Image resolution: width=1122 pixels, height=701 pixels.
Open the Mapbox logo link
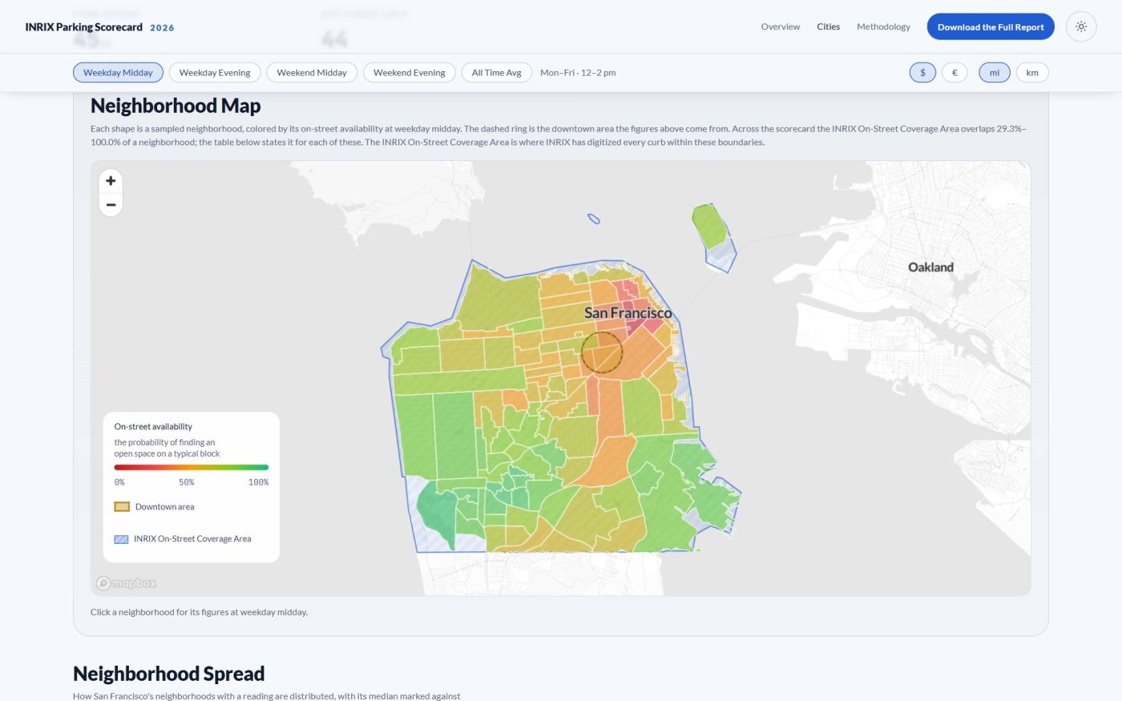point(126,583)
